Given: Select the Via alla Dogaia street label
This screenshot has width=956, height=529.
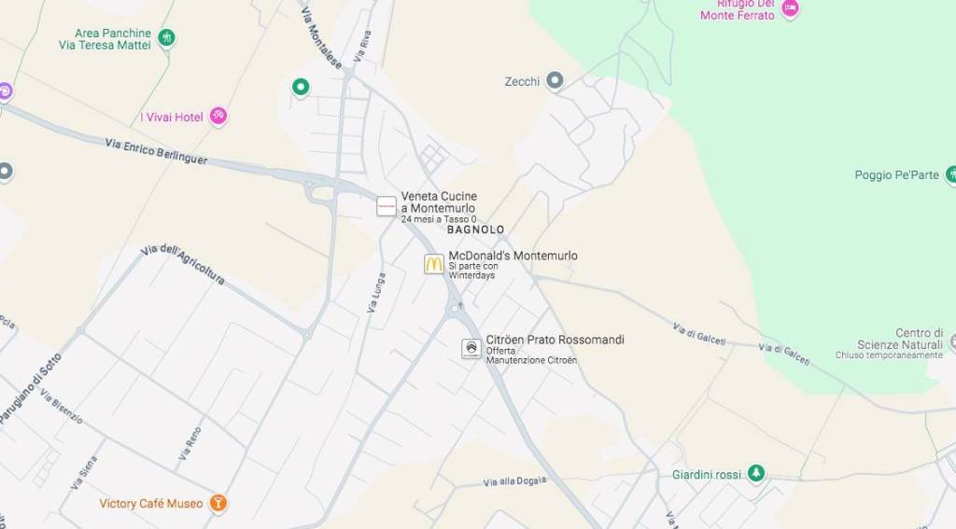Looking at the screenshot, I should 514,481.
